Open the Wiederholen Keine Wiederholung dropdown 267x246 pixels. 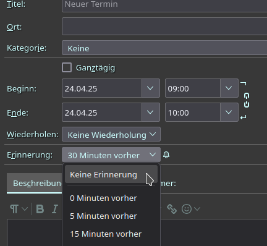[x=111, y=134]
